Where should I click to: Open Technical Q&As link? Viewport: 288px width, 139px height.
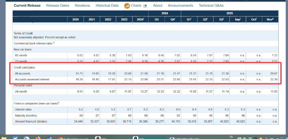click(x=211, y=6)
